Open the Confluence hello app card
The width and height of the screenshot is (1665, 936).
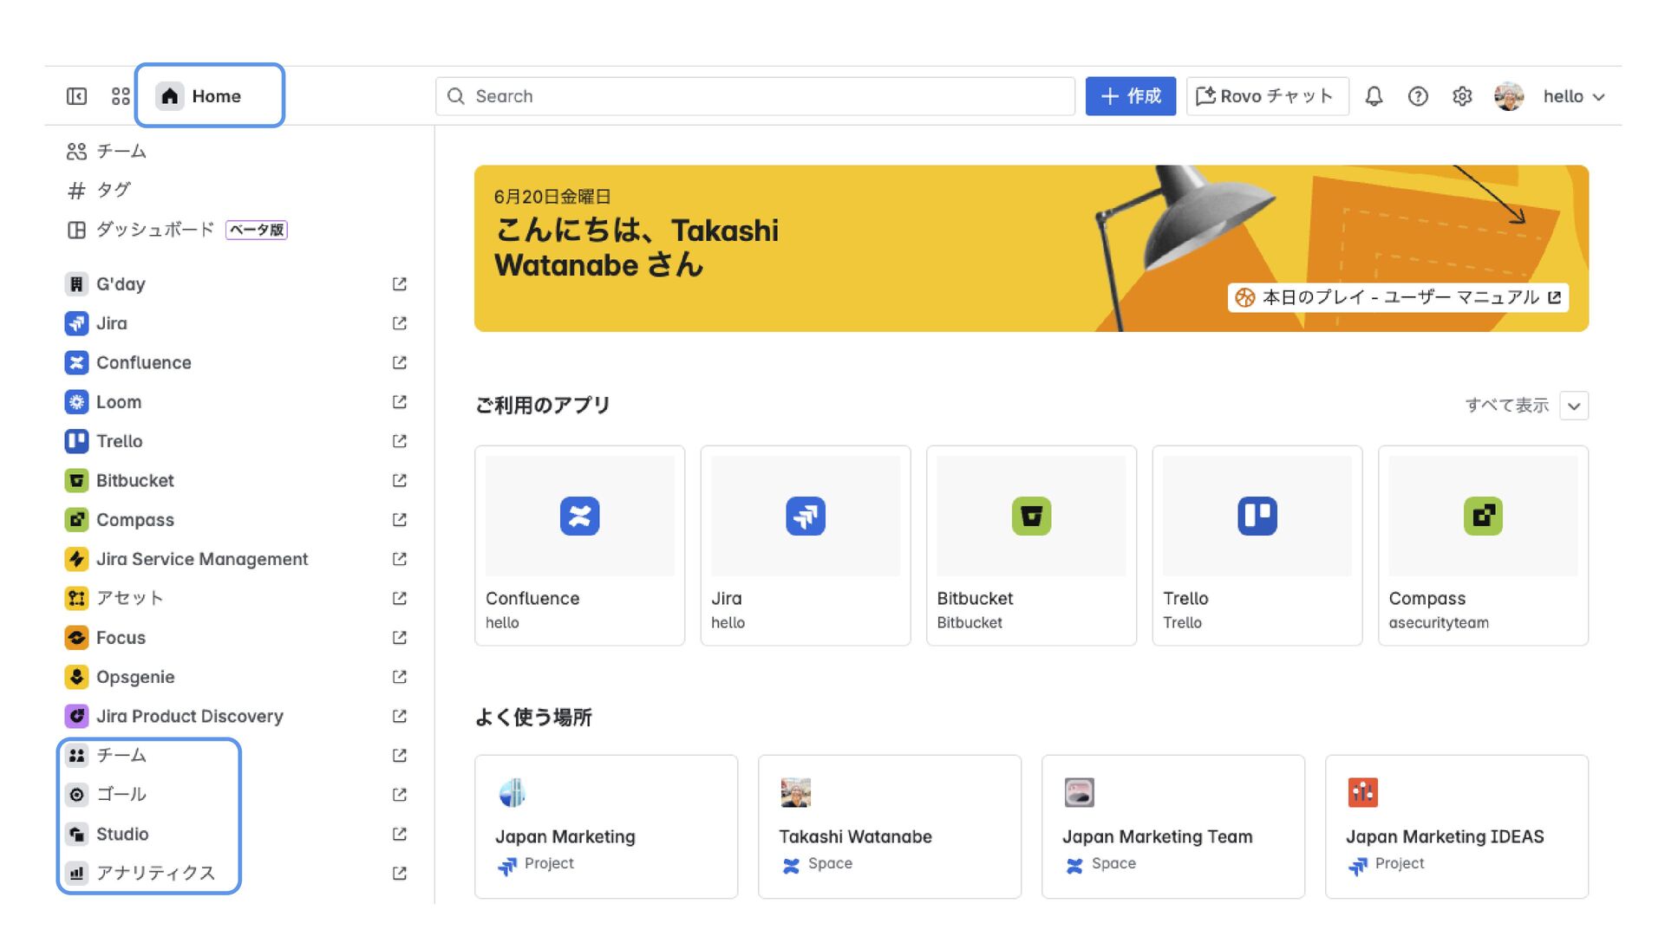coord(579,546)
